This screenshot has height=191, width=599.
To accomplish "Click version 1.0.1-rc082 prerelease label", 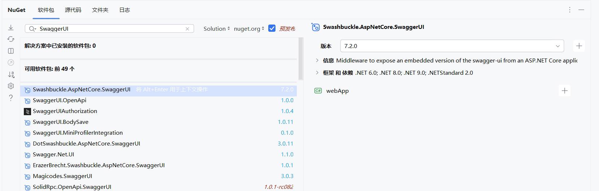I will pos(279,187).
